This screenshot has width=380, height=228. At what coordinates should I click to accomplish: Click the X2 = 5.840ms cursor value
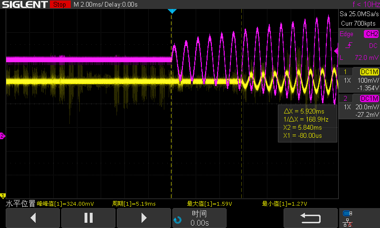303,127
